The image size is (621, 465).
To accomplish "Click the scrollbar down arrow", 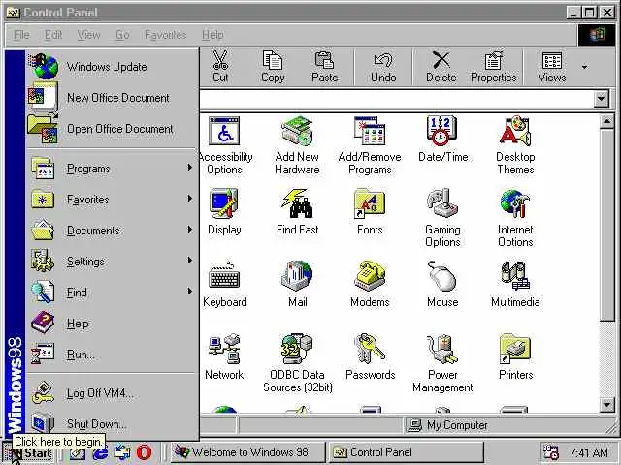I will (x=606, y=404).
